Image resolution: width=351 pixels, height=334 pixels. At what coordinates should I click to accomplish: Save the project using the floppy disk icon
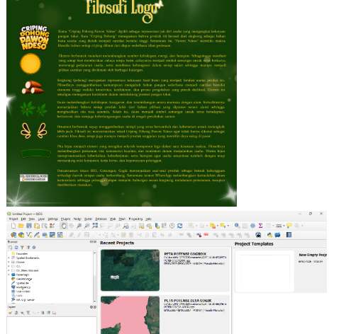pyautogui.click(x=29, y=226)
